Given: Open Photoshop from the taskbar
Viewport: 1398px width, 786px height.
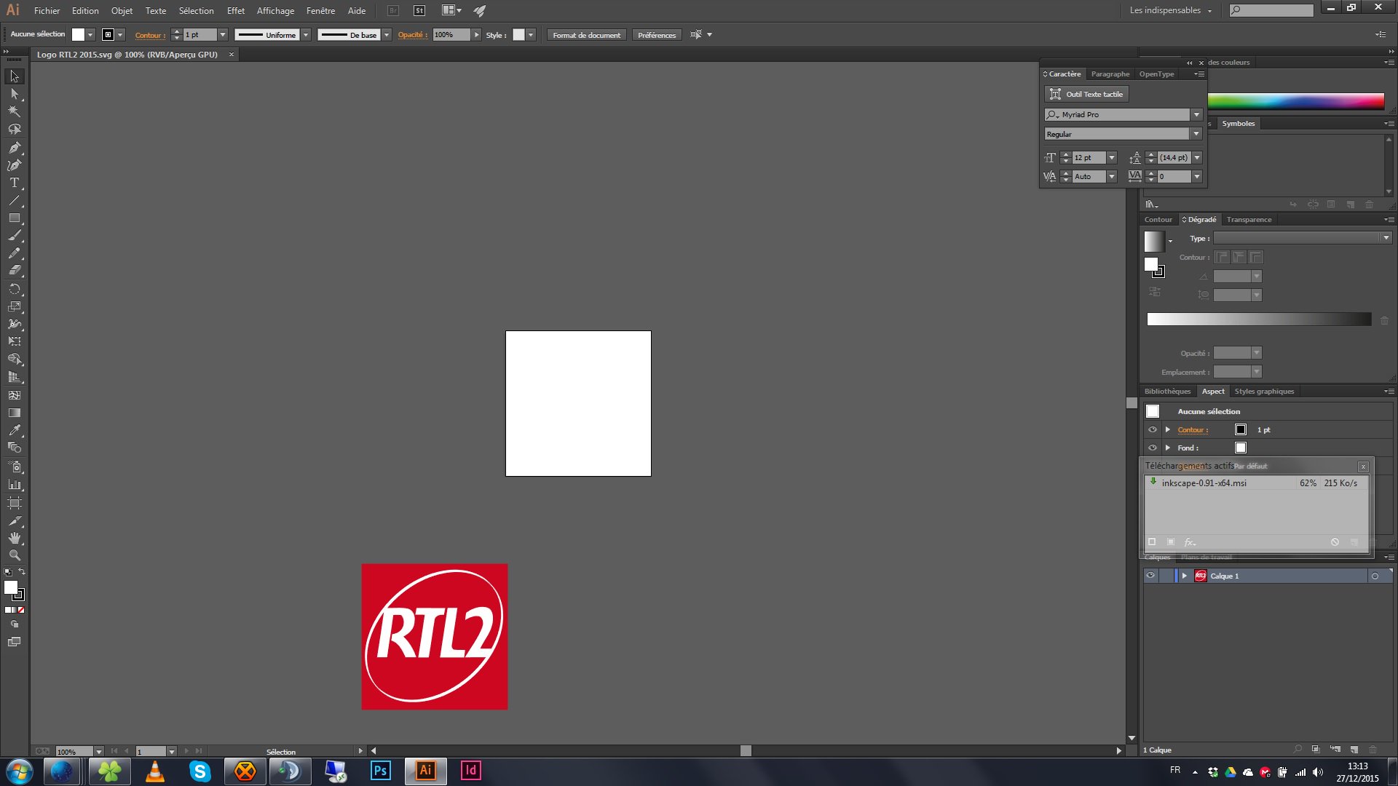Looking at the screenshot, I should (x=381, y=771).
